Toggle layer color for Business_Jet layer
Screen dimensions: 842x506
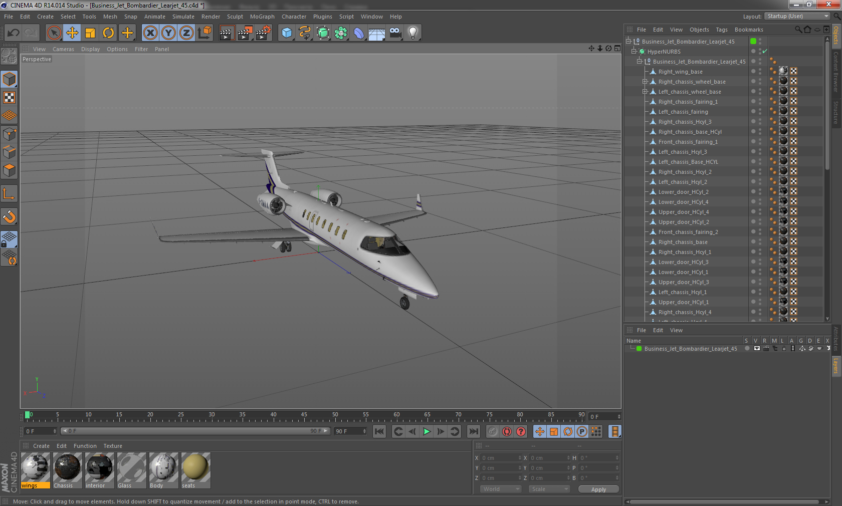(639, 349)
